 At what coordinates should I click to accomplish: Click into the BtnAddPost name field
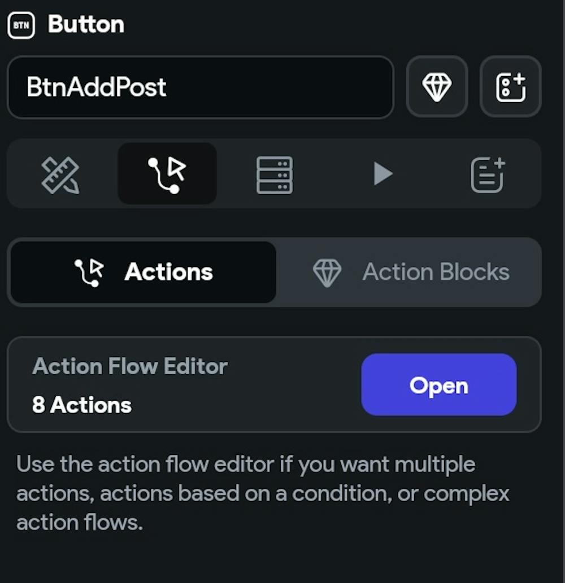200,87
